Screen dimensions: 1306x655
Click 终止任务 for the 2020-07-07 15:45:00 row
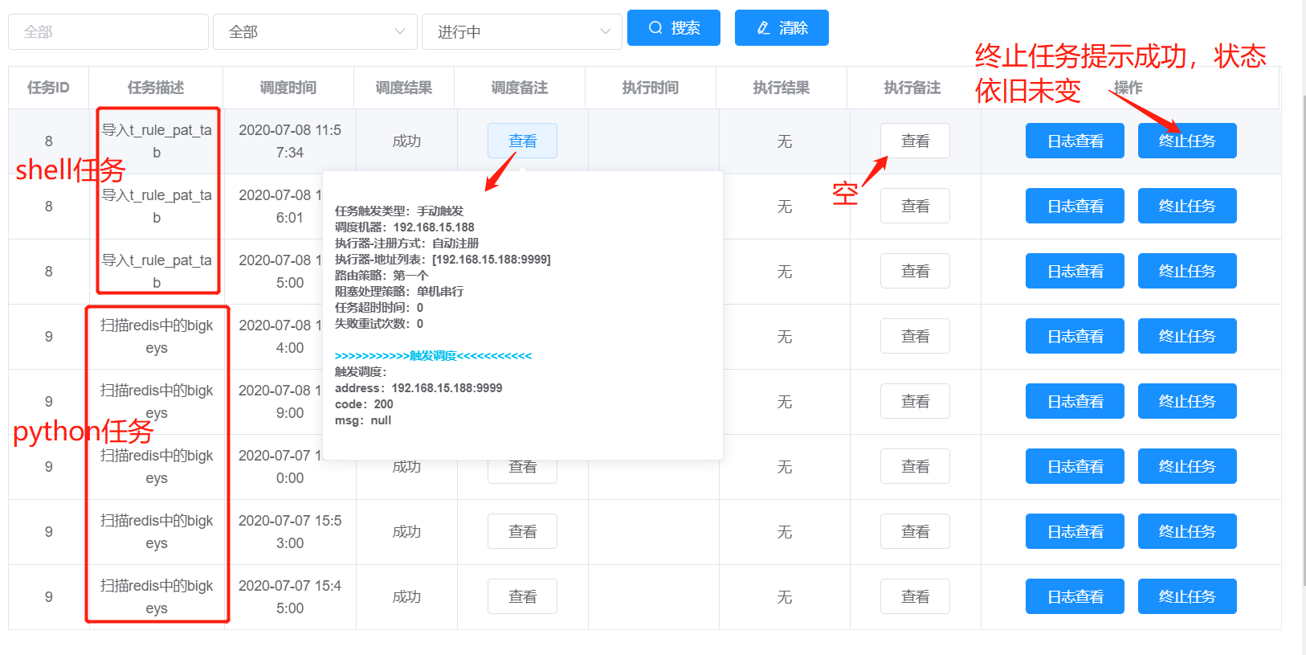point(1187,596)
